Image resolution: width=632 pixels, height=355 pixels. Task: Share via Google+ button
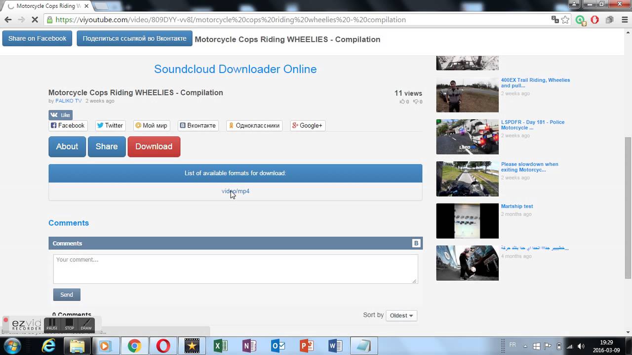tap(308, 125)
